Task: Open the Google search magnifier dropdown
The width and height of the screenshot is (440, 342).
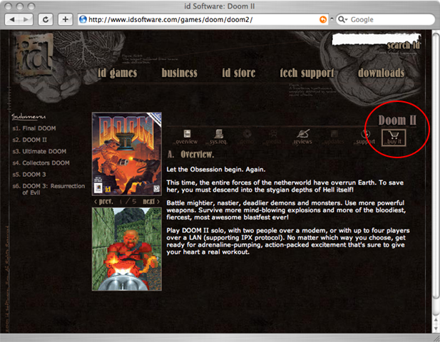Action: tap(343, 19)
